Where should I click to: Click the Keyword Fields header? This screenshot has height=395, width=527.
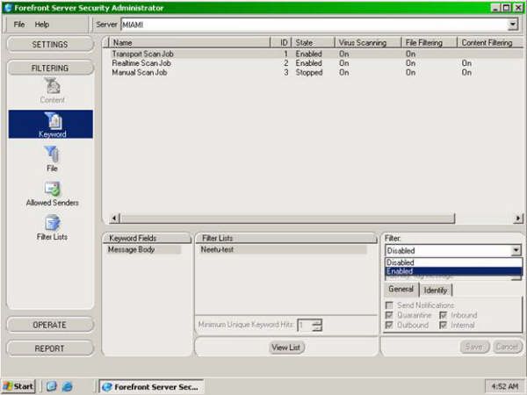pyautogui.click(x=147, y=238)
